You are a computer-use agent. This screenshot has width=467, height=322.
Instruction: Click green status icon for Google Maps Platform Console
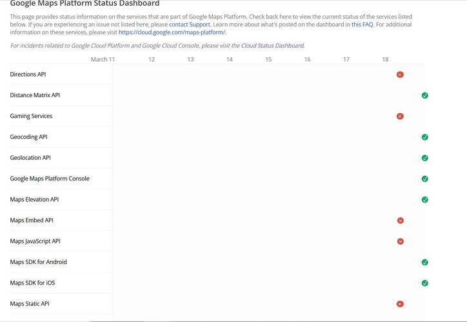424,178
